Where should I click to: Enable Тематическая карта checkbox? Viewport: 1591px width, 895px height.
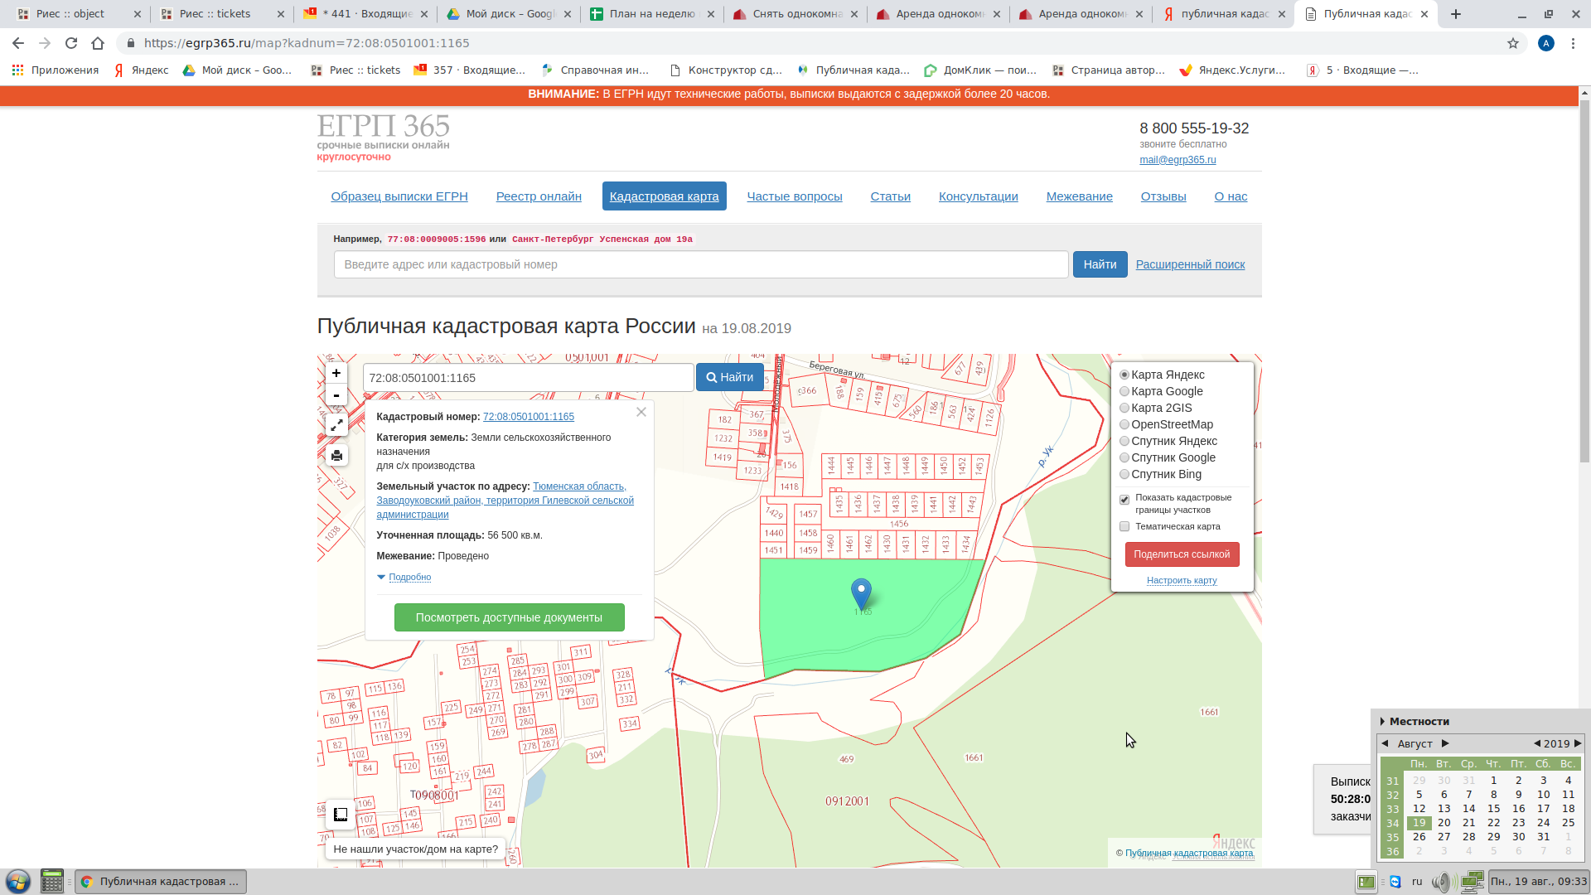coord(1124,526)
